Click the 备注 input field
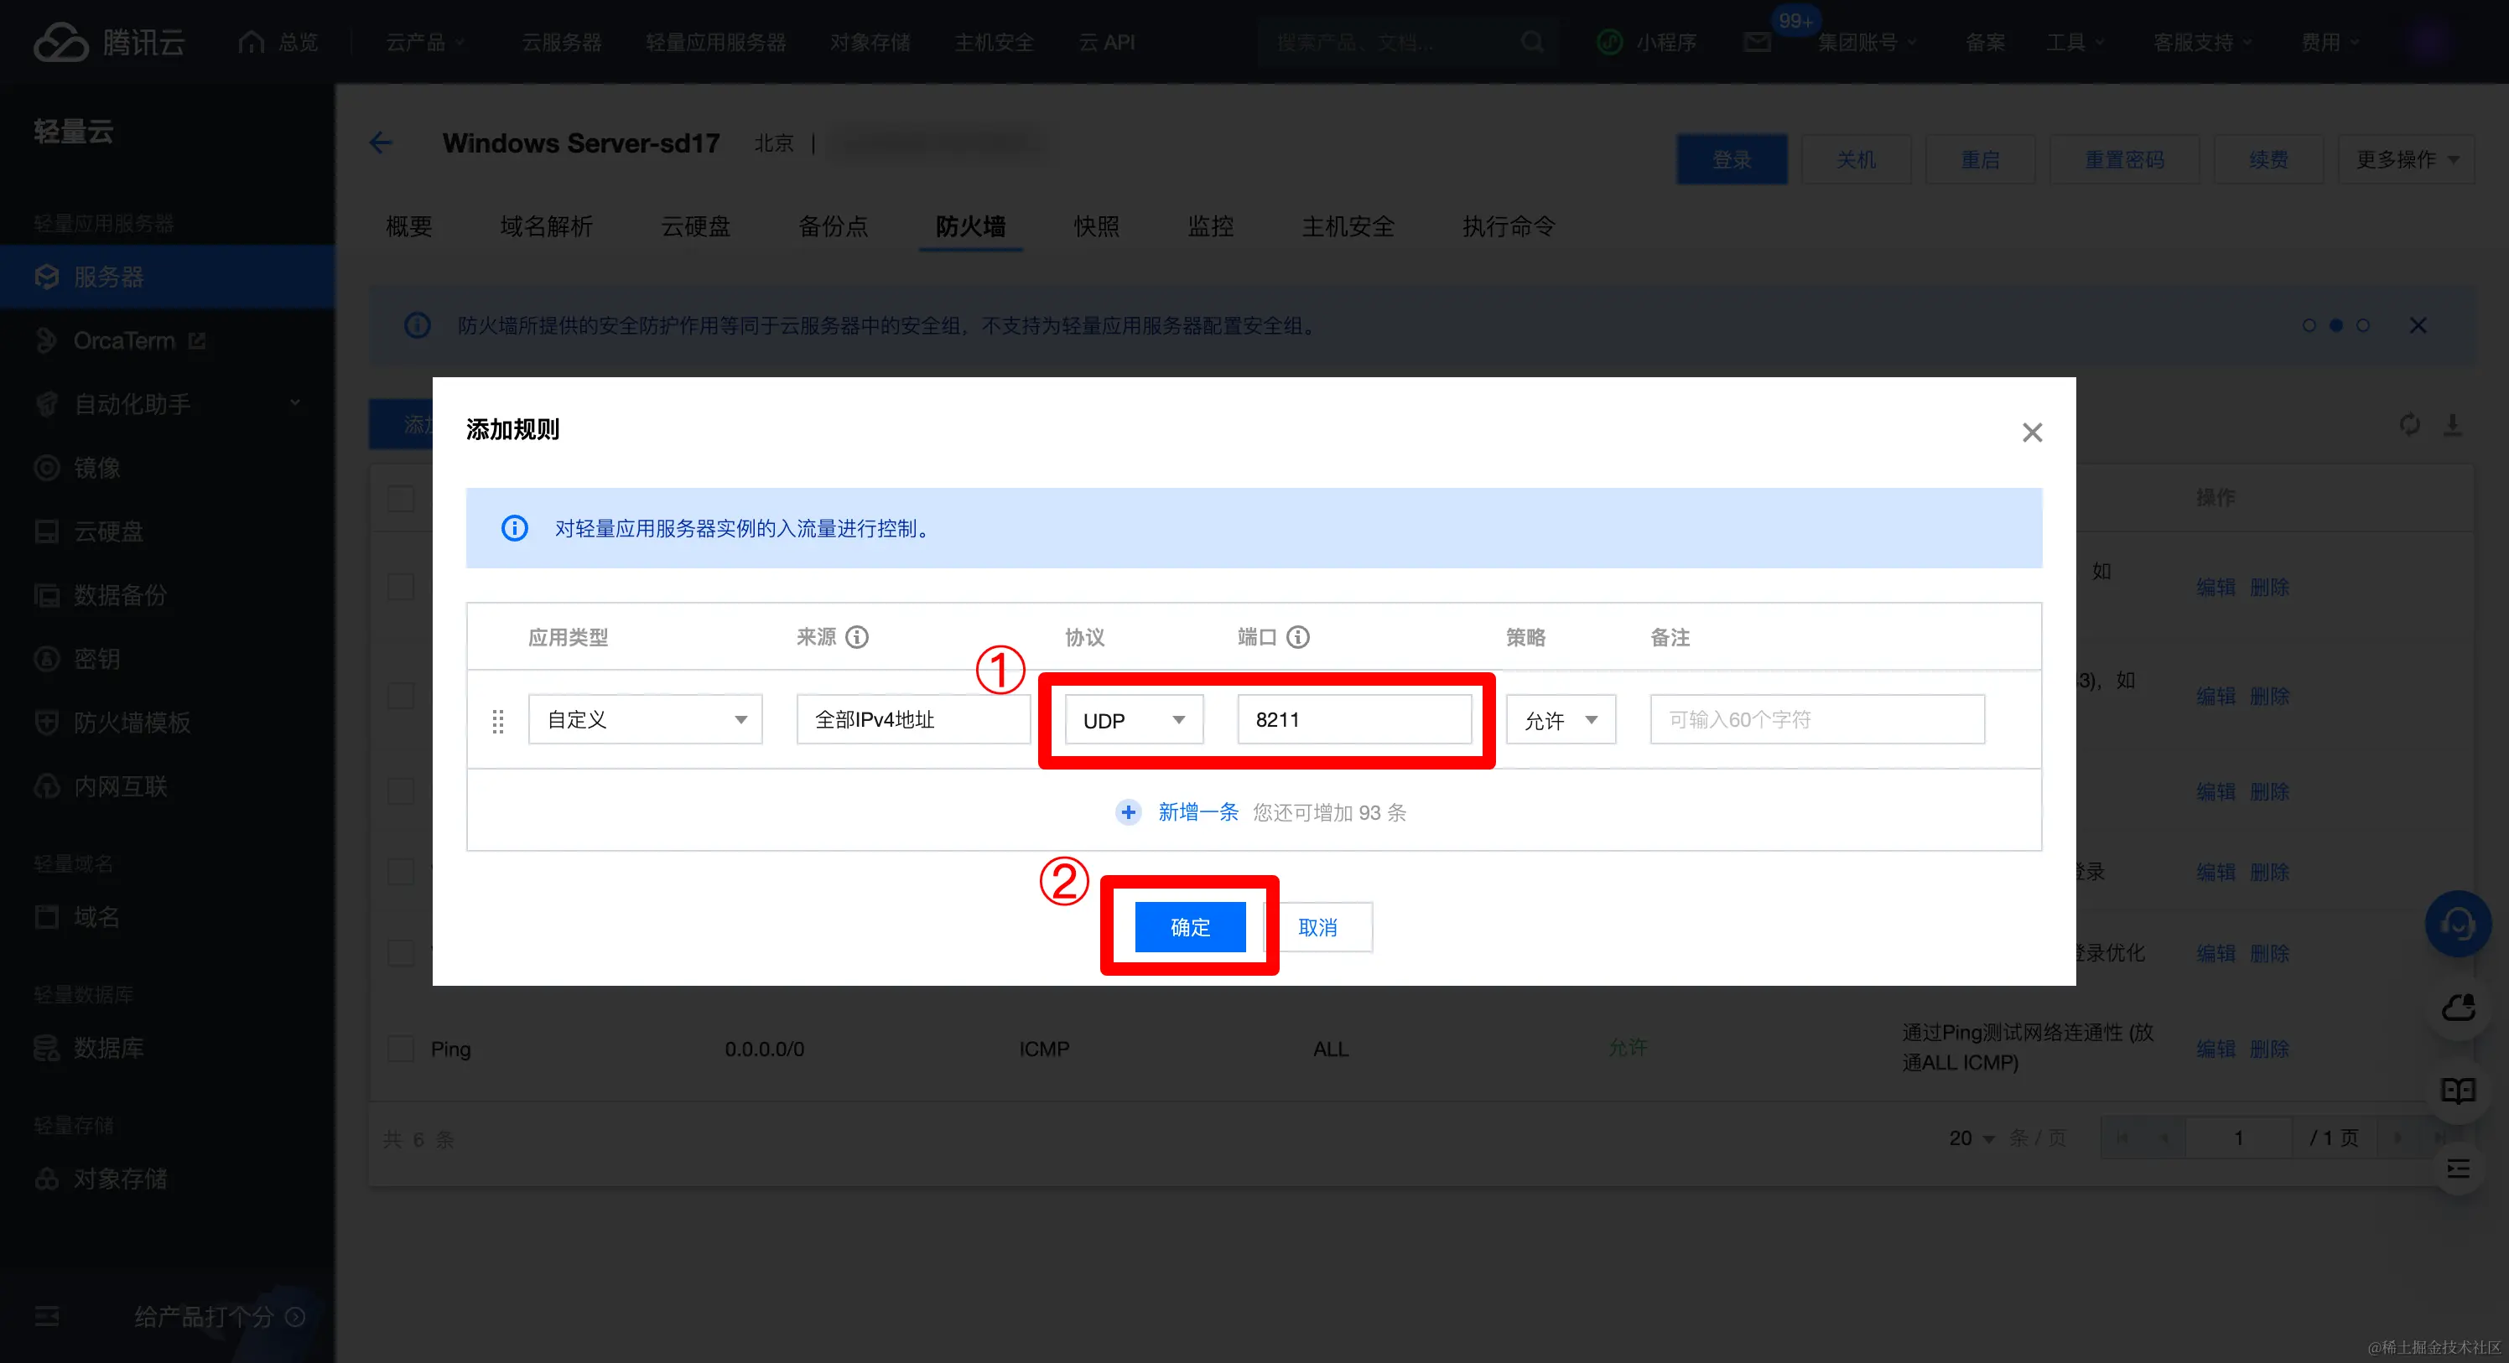 pyautogui.click(x=1816, y=719)
